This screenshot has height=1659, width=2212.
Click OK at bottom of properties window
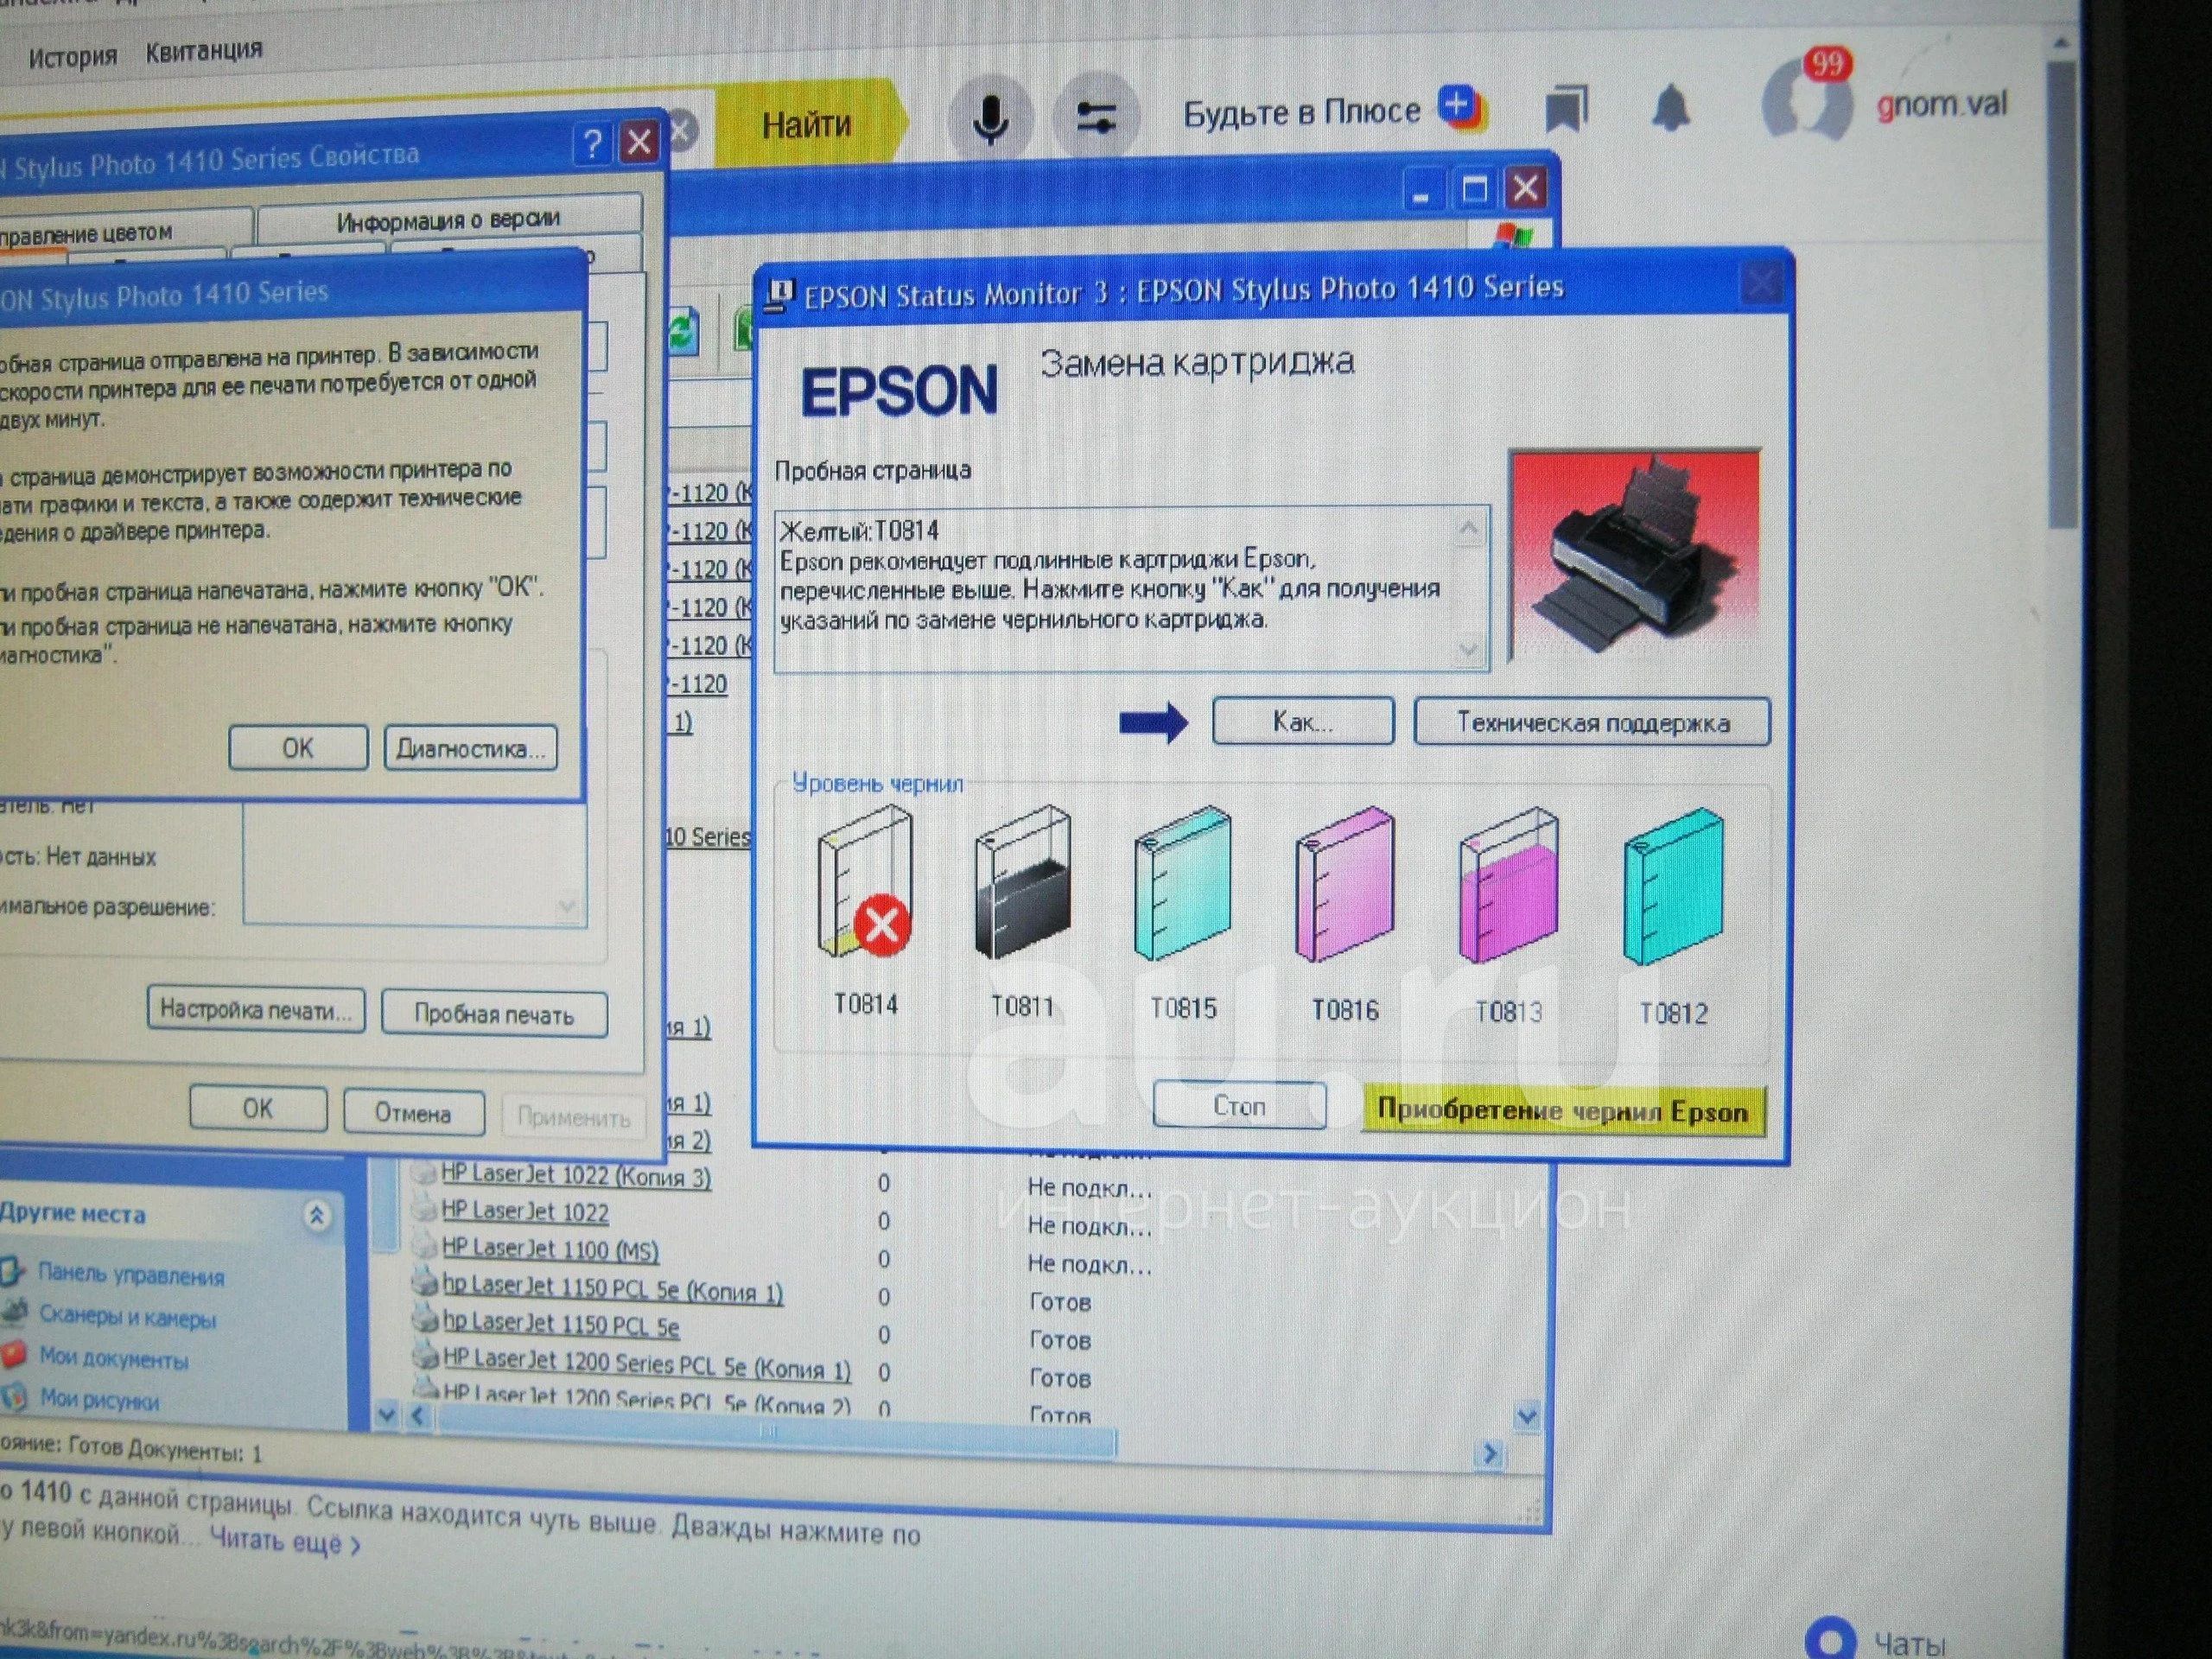(x=258, y=1108)
